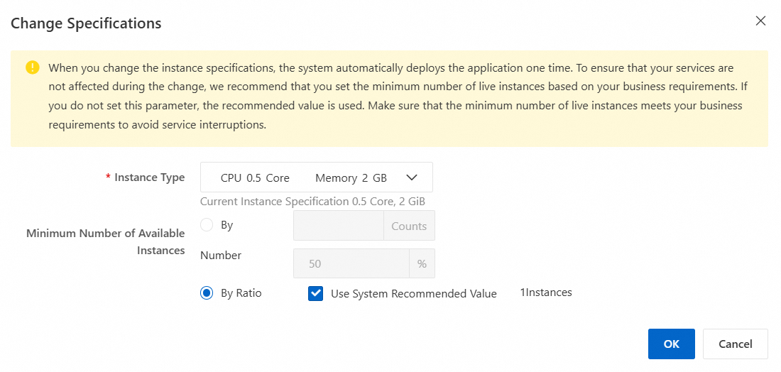Uncheck Use System Recommended Value checkbox
Image resolution: width=781 pixels, height=372 pixels.
point(316,293)
